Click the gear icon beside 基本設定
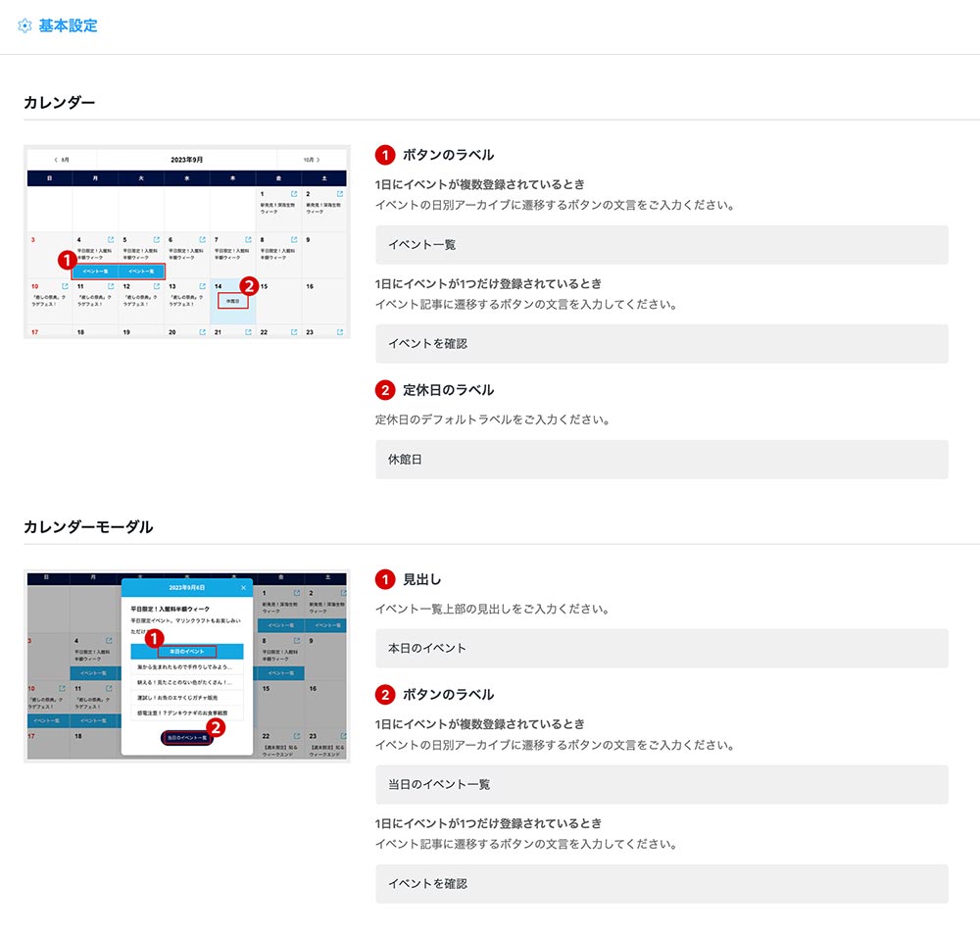 point(25,25)
